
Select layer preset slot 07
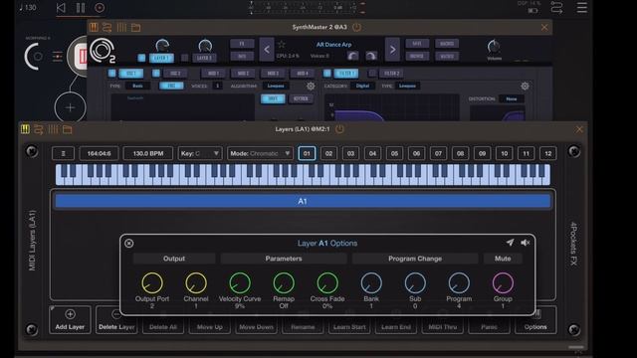(x=438, y=153)
